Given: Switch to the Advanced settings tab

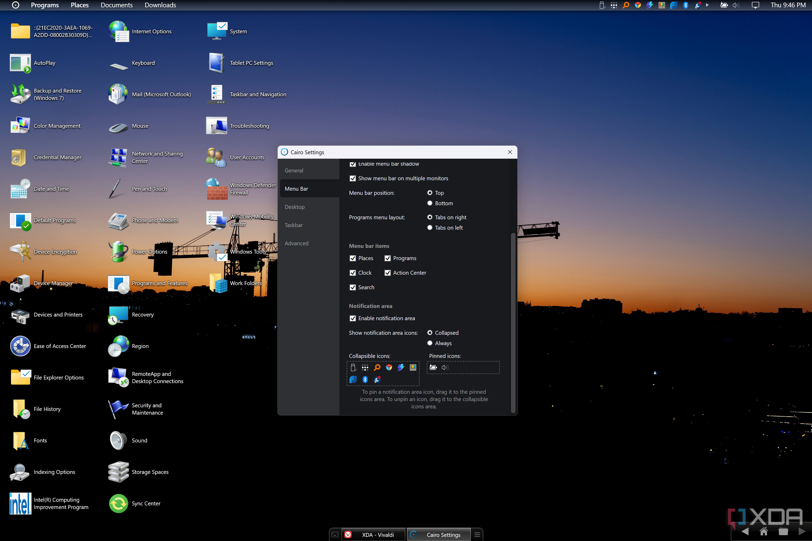Looking at the screenshot, I should (296, 243).
